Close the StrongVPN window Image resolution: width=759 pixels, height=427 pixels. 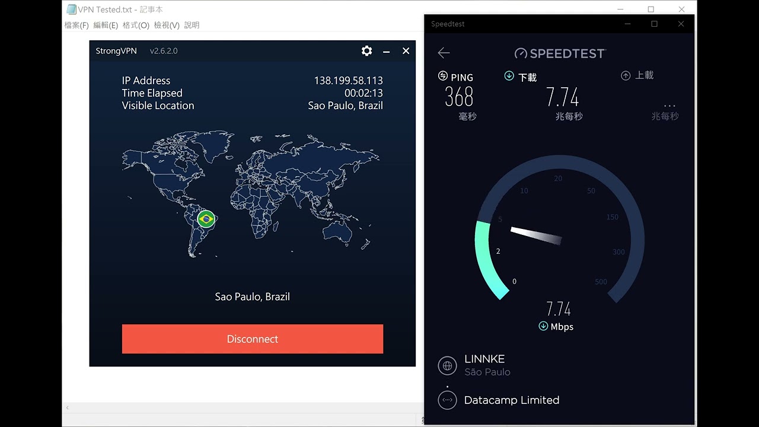coord(406,51)
